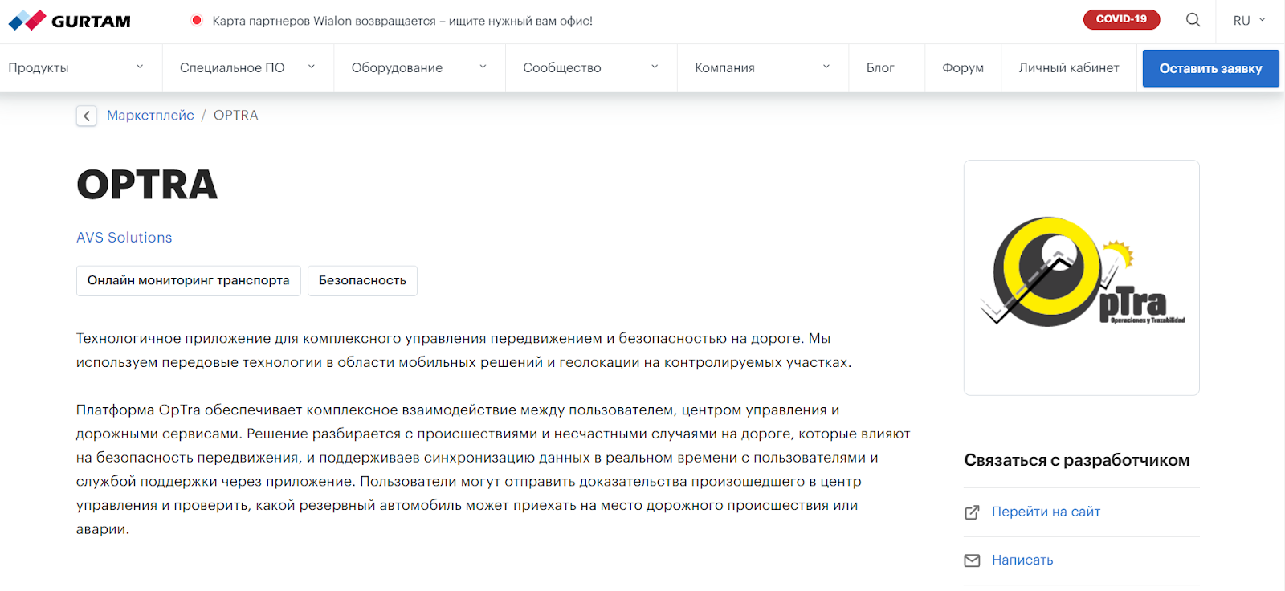Go back to Маркетплейс breadcrumb
This screenshot has height=591, width=1285.
(150, 116)
